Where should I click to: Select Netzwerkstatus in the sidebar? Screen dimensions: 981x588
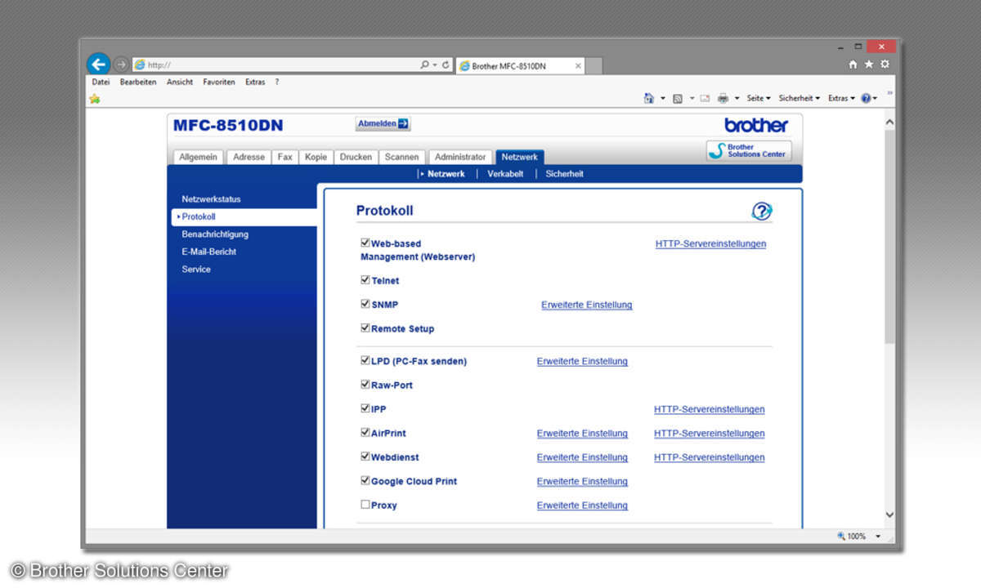click(211, 199)
